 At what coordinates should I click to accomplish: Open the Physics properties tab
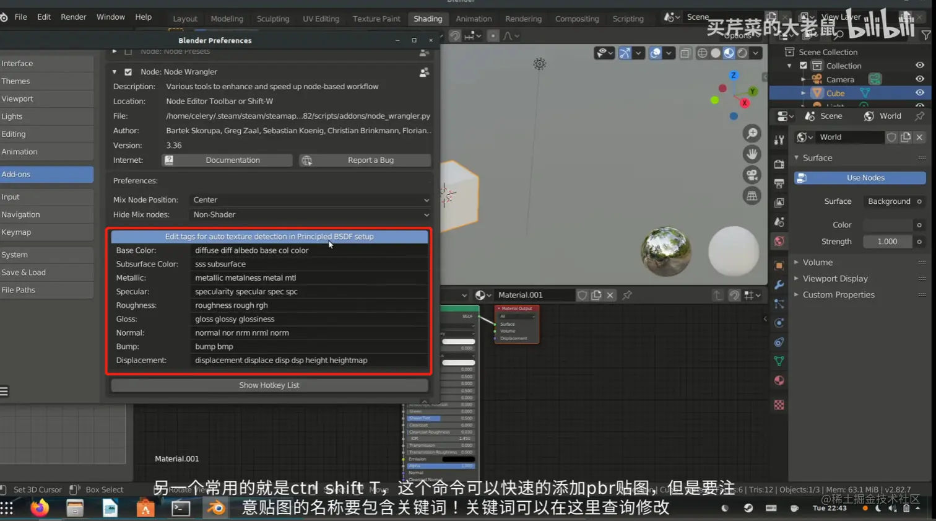click(779, 323)
